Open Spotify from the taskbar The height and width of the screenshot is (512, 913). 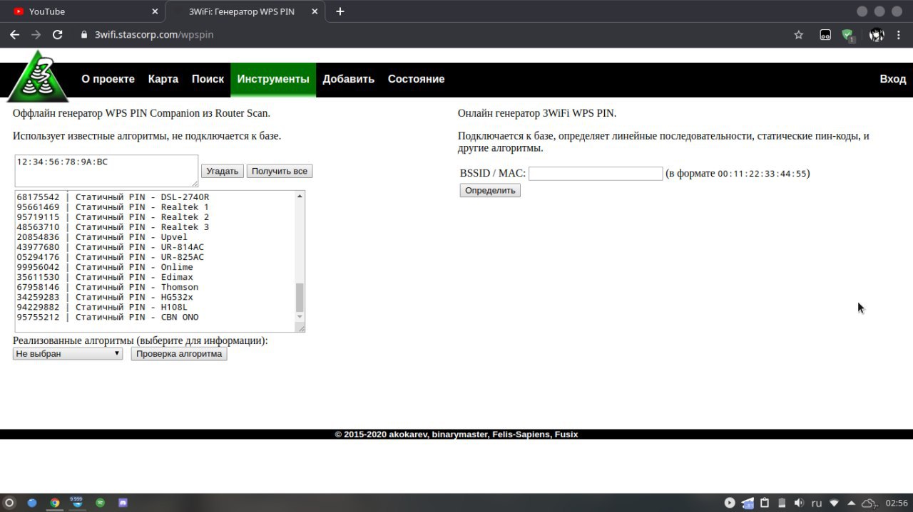[100, 503]
